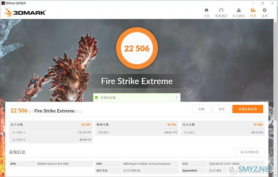Click the combined score (综合分数) label
Viewport: 278px width, 177px height.
point(188,125)
